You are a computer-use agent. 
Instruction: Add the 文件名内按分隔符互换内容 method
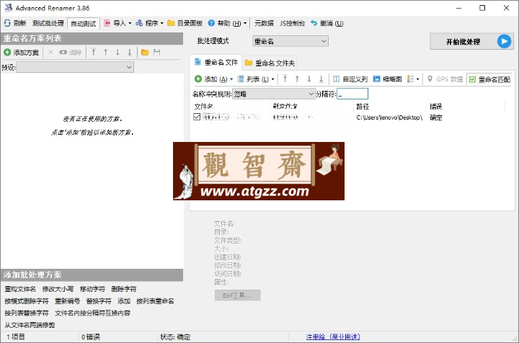[x=93, y=313]
